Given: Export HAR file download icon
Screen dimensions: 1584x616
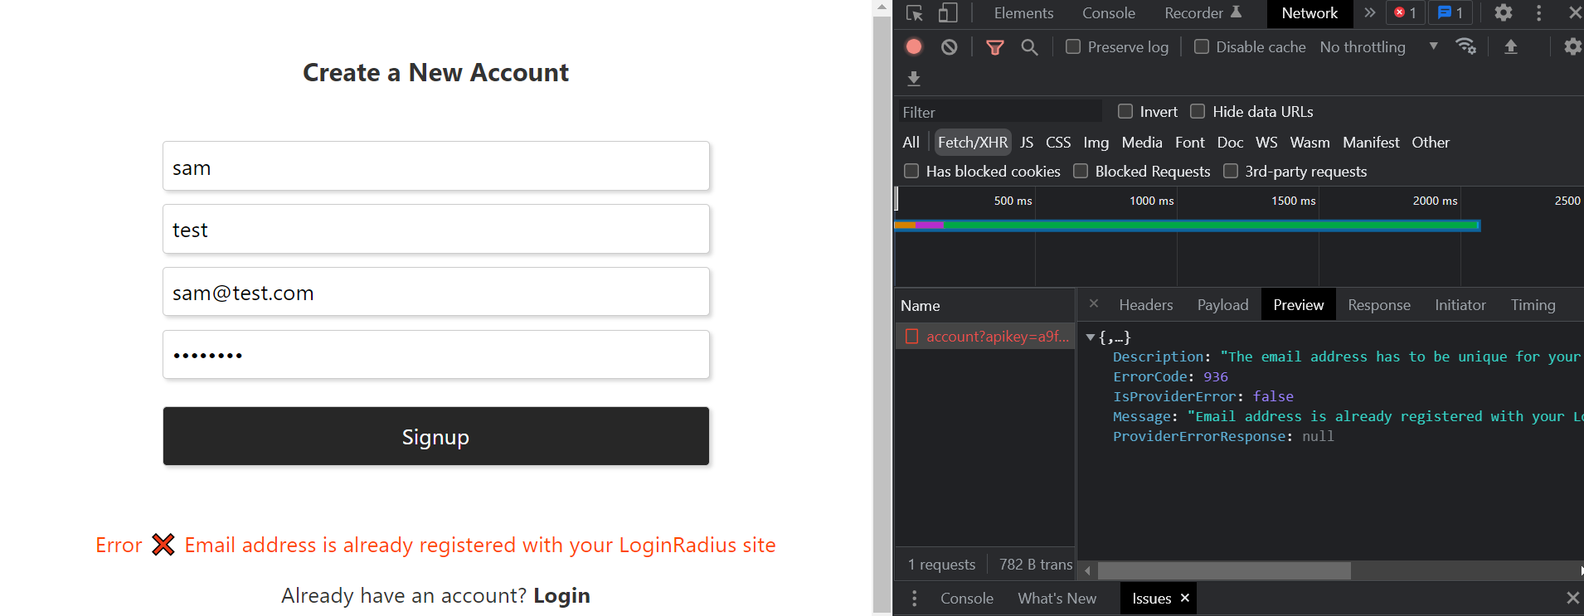Looking at the screenshot, I should pyautogui.click(x=914, y=79).
